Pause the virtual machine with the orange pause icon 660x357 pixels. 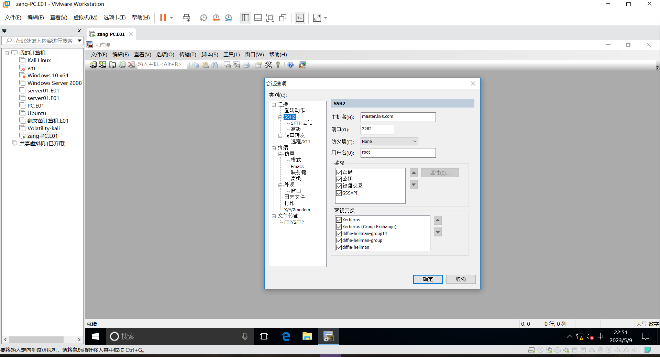click(x=163, y=18)
